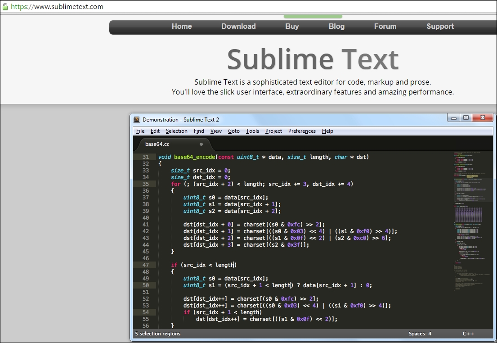Open the C++ syntax selector
Screen dimensions: 497x343
tap(468, 334)
